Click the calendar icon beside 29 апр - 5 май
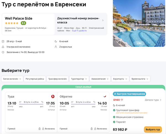The height and width of the screenshot is (134, 166). click(3, 41)
